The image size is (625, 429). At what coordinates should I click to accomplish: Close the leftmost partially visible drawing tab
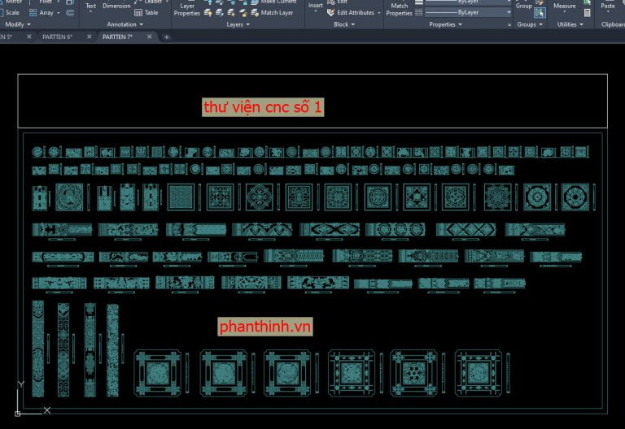28,37
